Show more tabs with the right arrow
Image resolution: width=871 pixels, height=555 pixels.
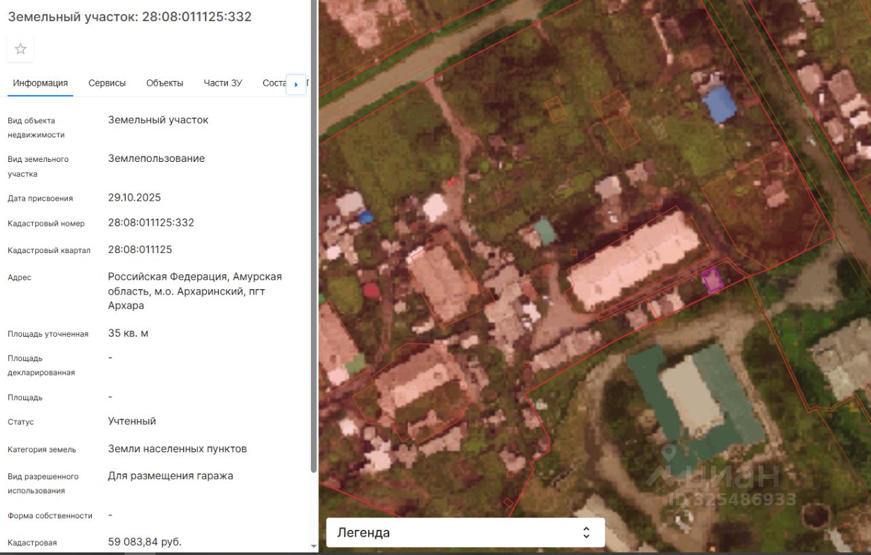click(x=296, y=84)
